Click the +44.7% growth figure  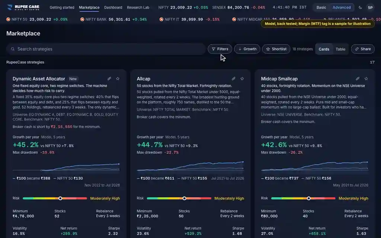(150, 145)
